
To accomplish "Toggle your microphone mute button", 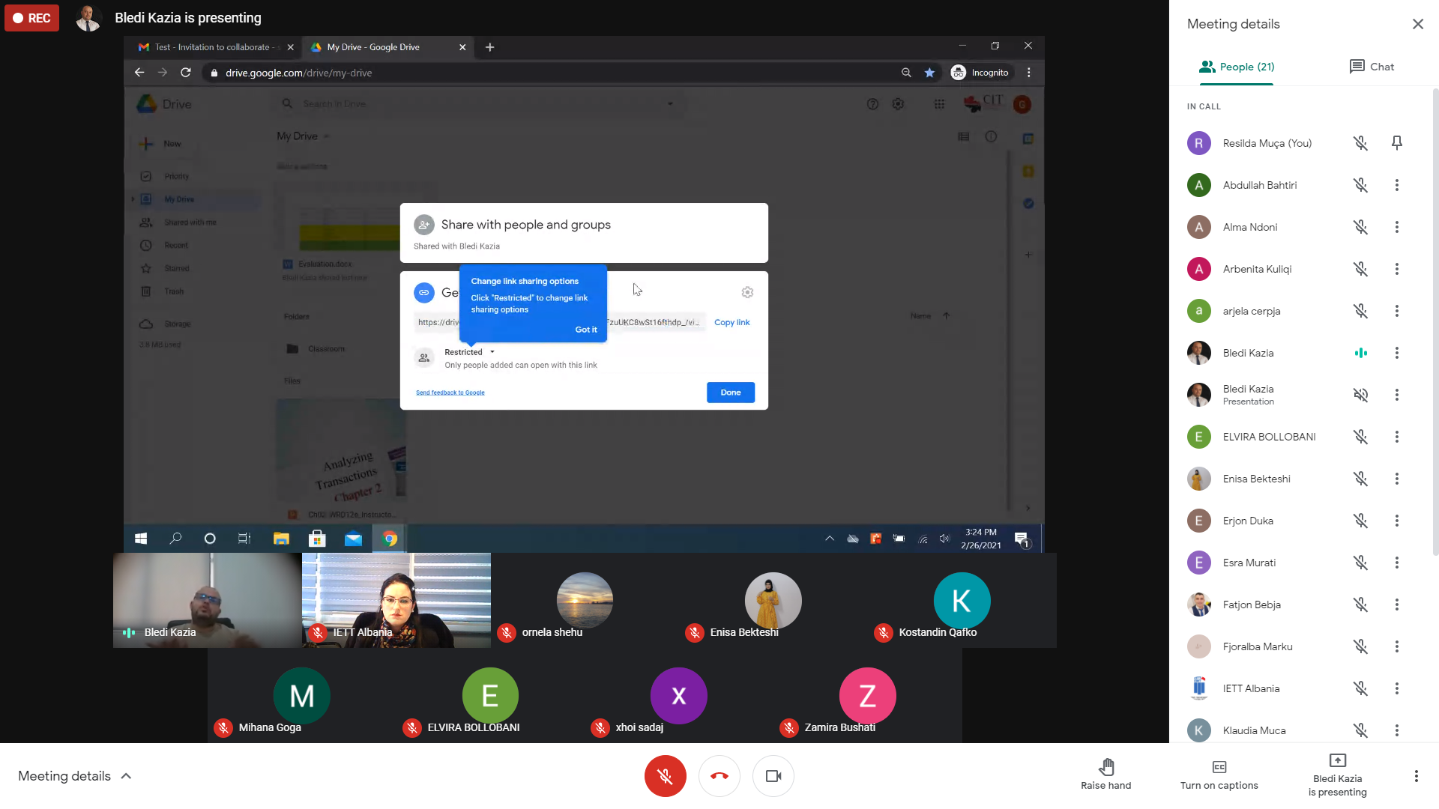I will pyautogui.click(x=665, y=776).
